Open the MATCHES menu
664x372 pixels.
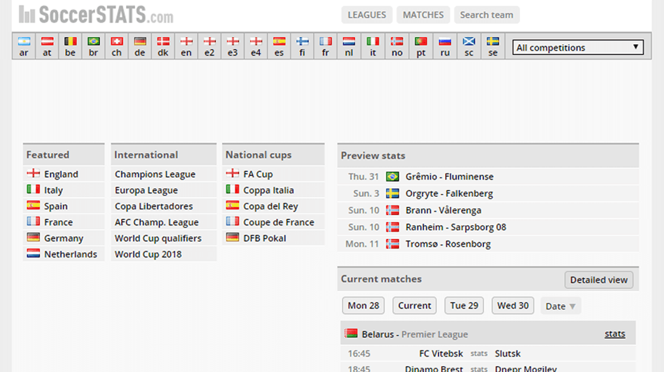pos(423,15)
